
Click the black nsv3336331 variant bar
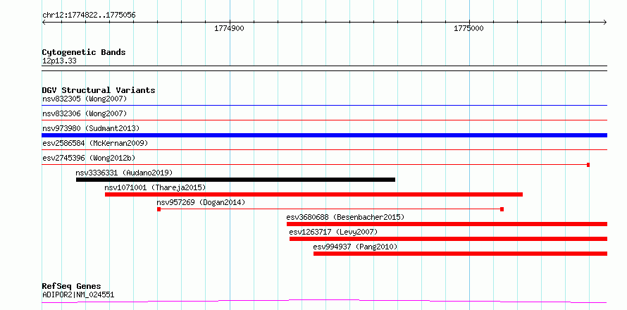[235, 180]
